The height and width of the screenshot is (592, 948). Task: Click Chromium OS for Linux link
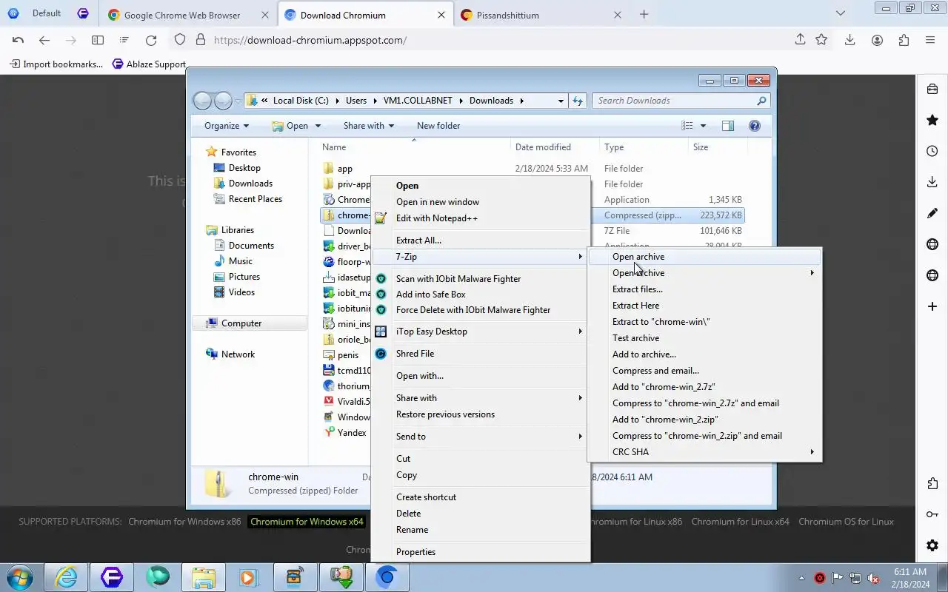point(846,522)
